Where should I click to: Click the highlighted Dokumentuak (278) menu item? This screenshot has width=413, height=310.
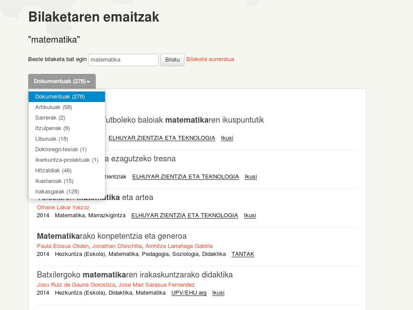point(60,97)
